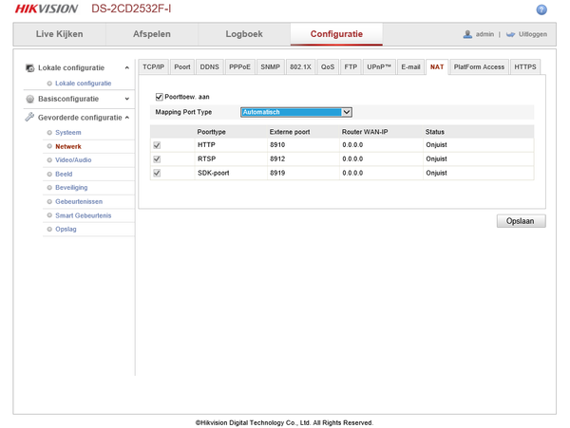Click the Poorttype column header

(211, 132)
